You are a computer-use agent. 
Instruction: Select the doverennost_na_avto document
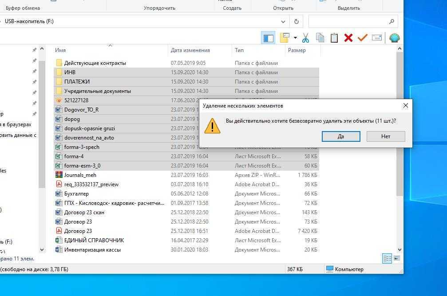pos(89,138)
